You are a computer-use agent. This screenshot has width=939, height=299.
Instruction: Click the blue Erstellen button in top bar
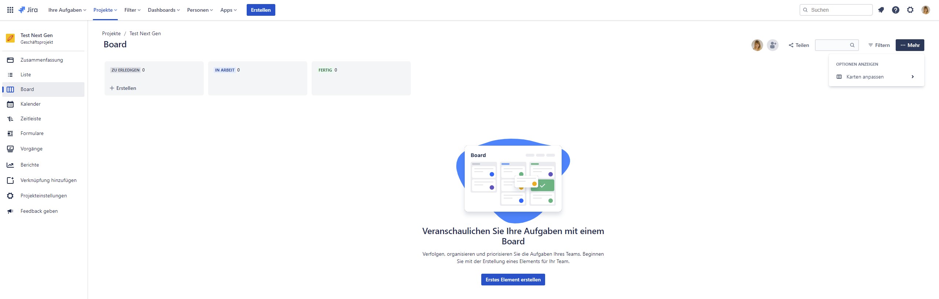[261, 10]
